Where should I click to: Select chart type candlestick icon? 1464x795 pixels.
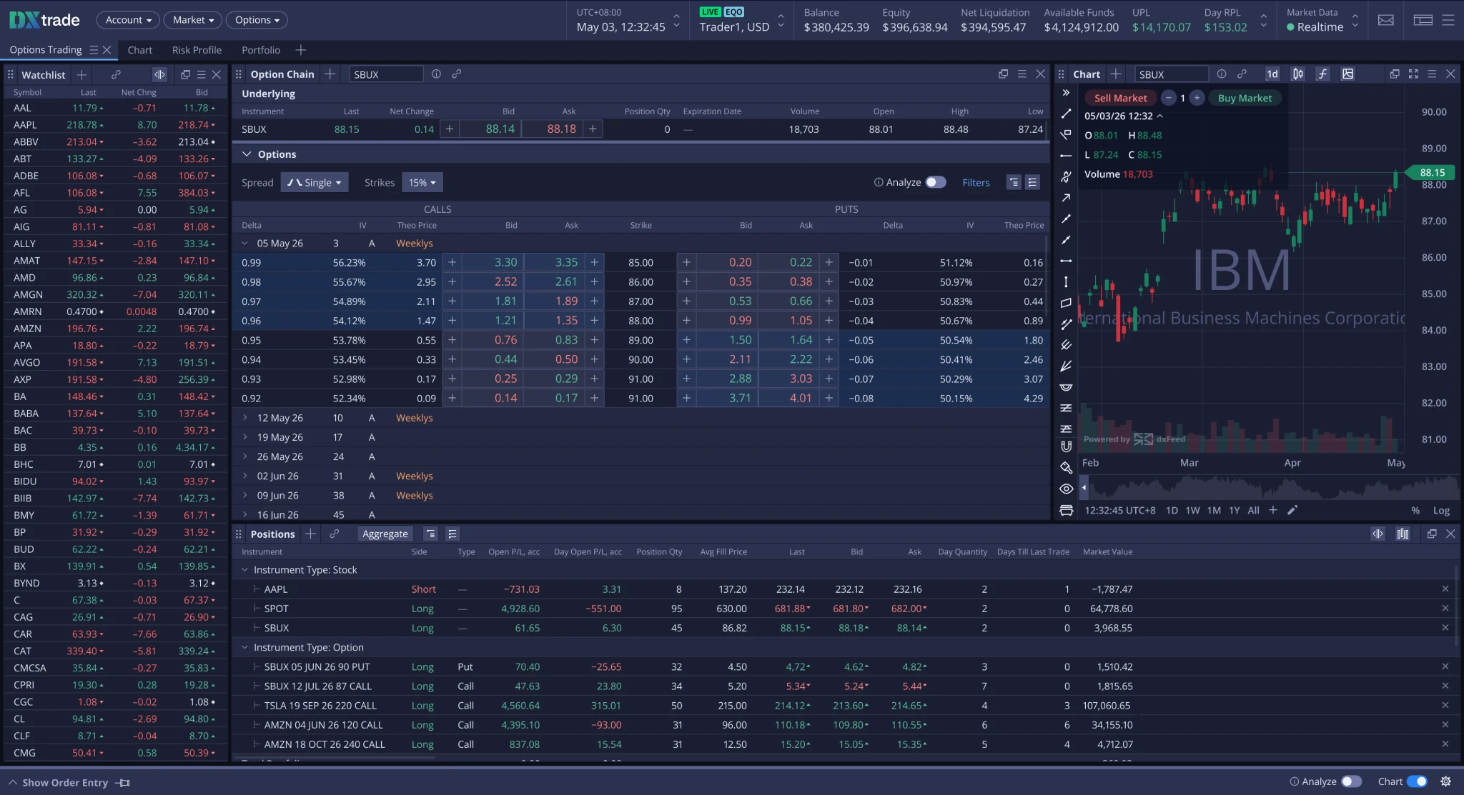coord(1297,74)
